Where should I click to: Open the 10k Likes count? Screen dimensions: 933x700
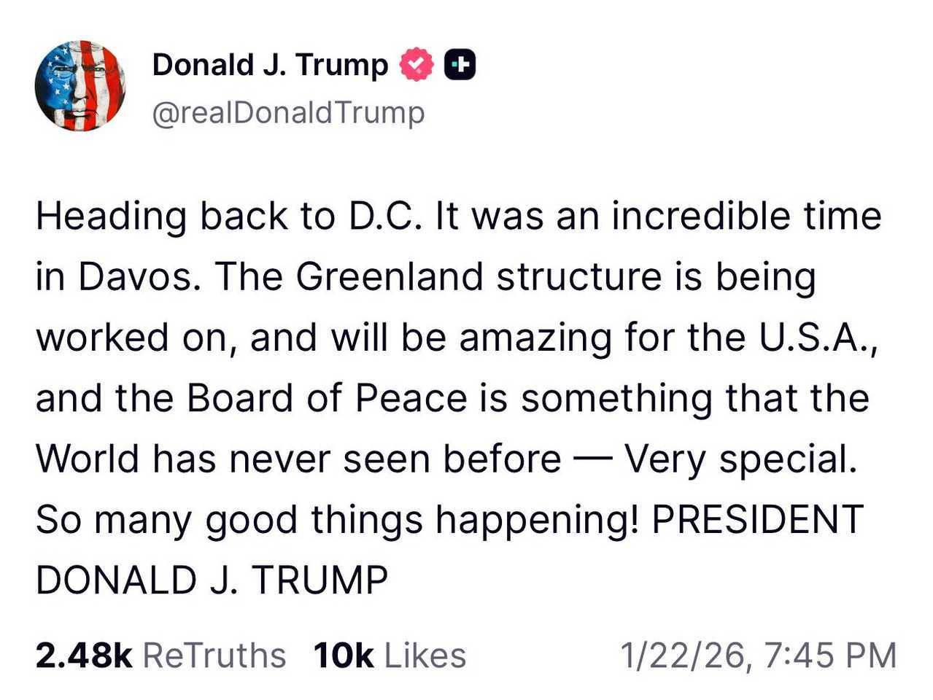[390, 655]
